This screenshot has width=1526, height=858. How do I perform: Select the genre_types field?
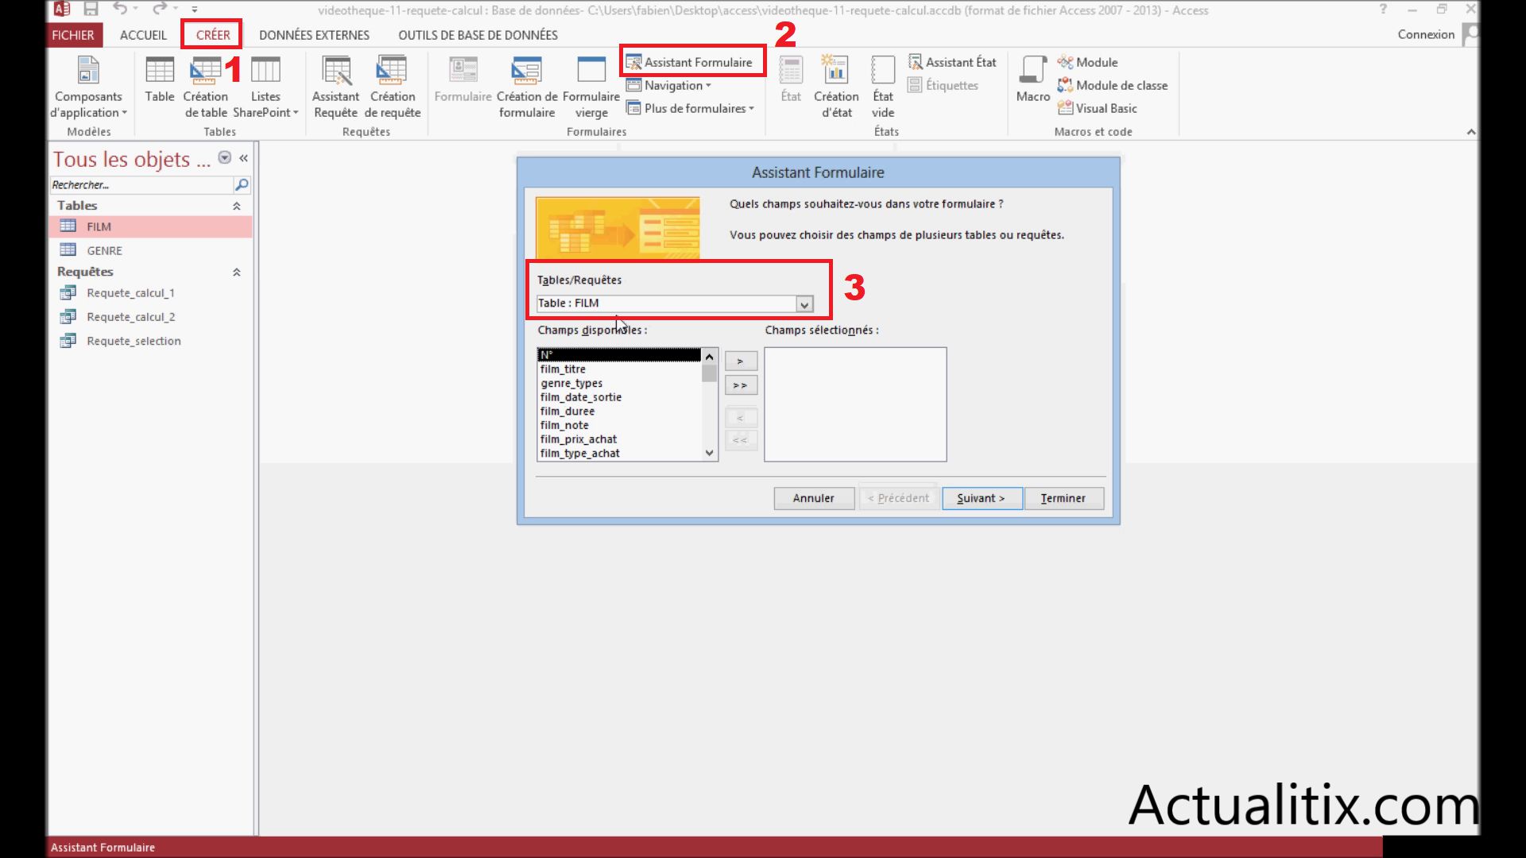(x=619, y=383)
